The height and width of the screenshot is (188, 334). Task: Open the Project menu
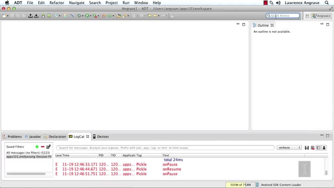111,3
